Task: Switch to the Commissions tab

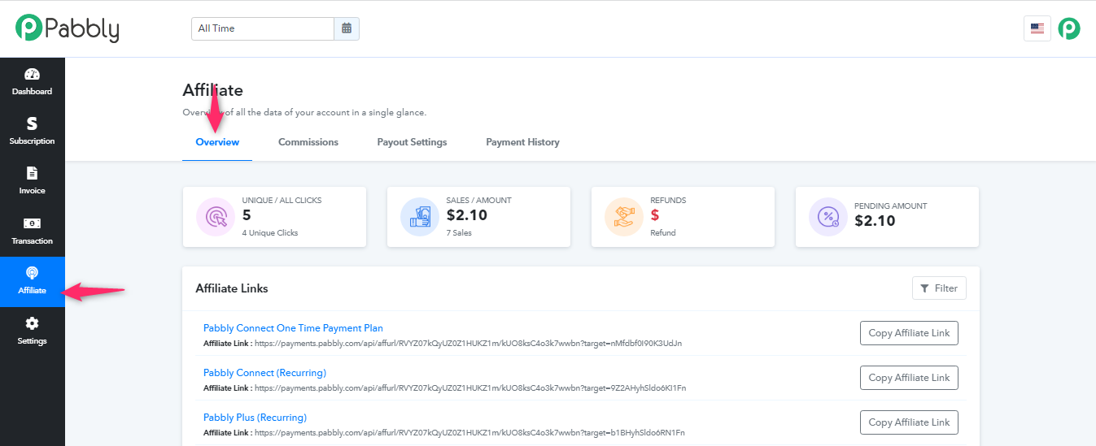Action: click(x=308, y=142)
